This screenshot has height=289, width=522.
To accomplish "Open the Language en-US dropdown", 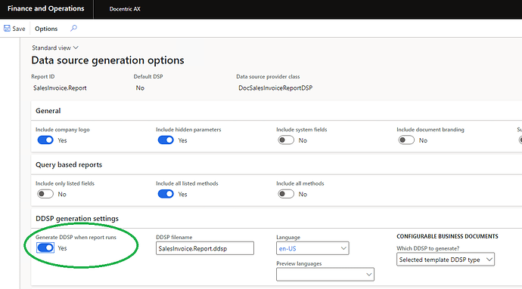I will [x=312, y=248].
